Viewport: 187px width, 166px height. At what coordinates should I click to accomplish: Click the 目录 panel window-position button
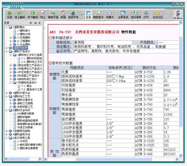31,23
